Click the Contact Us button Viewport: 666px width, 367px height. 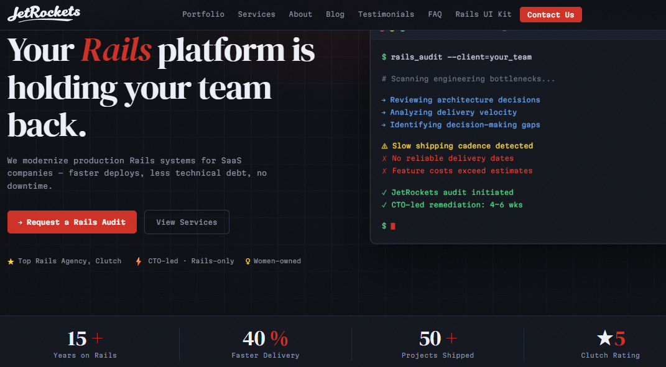pyautogui.click(x=551, y=15)
